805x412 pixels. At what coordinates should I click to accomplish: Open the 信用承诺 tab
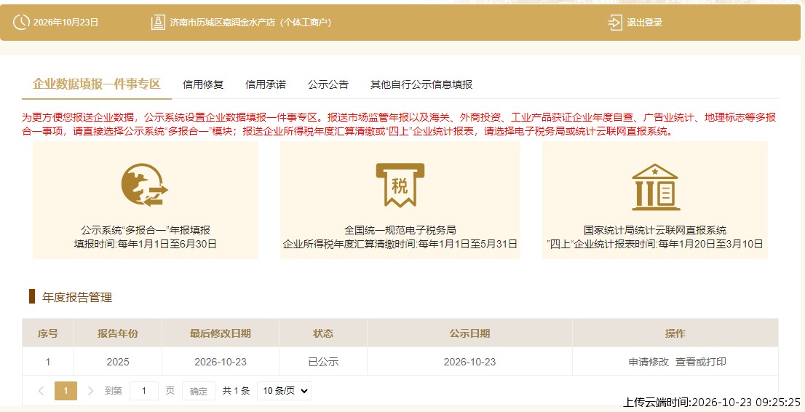(x=266, y=84)
